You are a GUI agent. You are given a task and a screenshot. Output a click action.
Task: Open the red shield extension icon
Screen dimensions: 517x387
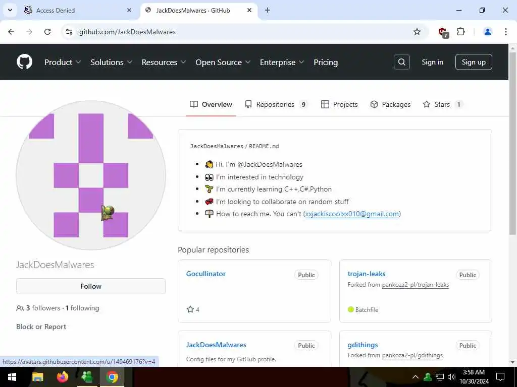click(x=443, y=32)
